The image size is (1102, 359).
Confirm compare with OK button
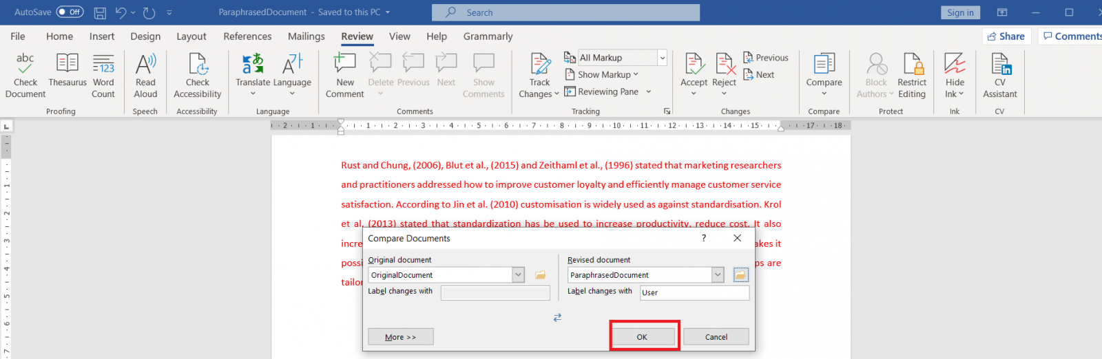pyautogui.click(x=642, y=337)
